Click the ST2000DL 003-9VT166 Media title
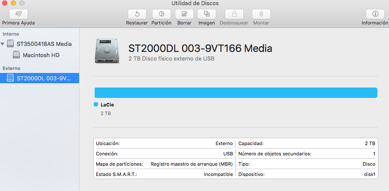Image resolution: width=389 pixels, height=191 pixels. pos(200,49)
